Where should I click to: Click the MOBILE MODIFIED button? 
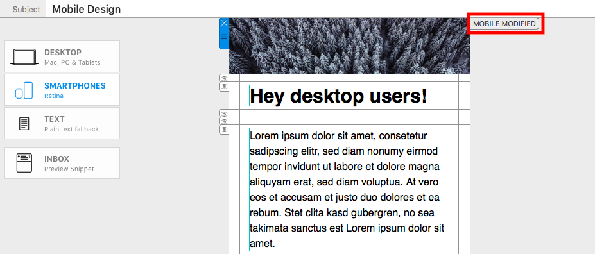click(x=505, y=24)
